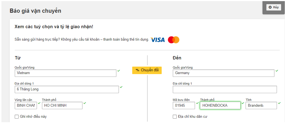The height and width of the screenshot is (123, 285).
Task: Click the Visa card logo
Action: pos(157,40)
